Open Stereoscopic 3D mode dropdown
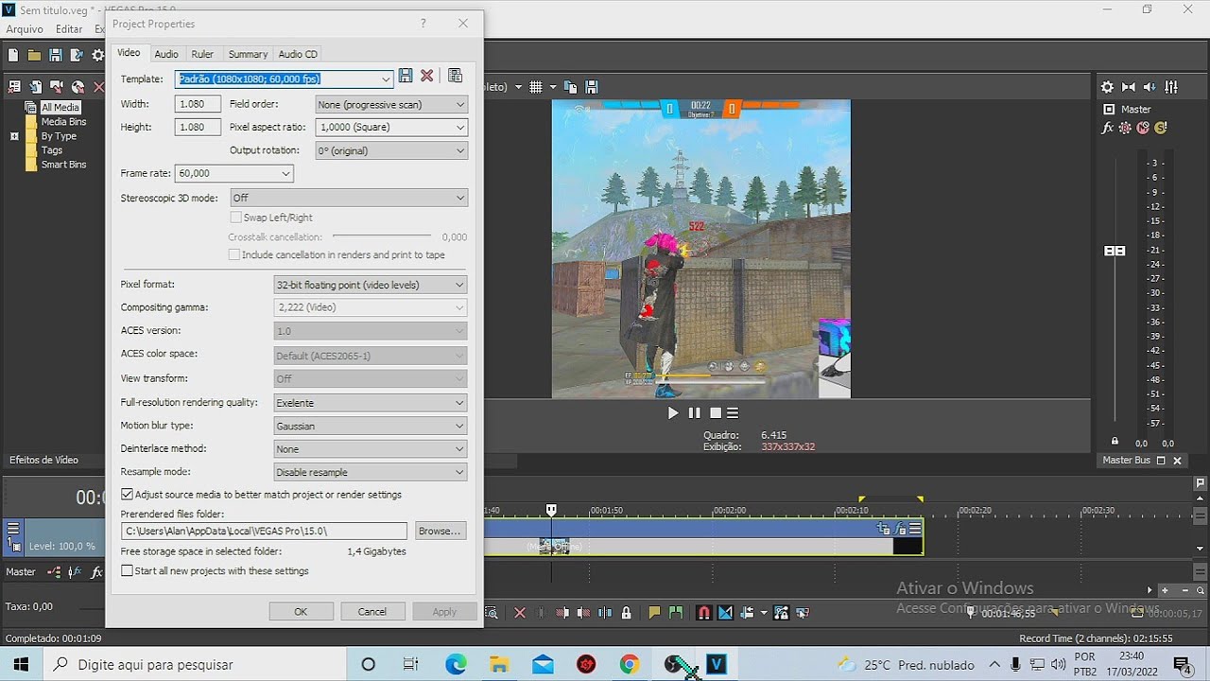This screenshot has width=1210, height=681. (x=349, y=198)
